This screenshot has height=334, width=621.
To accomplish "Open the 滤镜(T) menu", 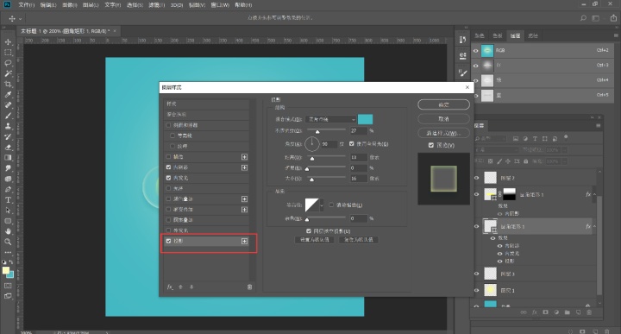I will tap(156, 5).
